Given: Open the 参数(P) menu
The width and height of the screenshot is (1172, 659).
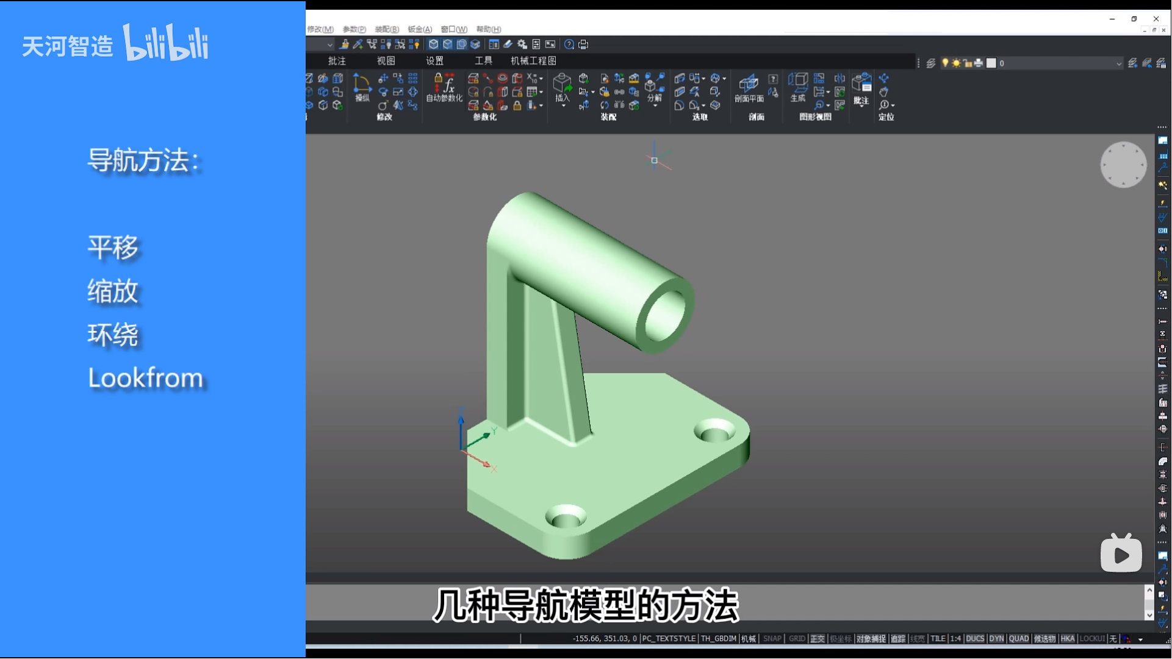Looking at the screenshot, I should click(x=354, y=29).
